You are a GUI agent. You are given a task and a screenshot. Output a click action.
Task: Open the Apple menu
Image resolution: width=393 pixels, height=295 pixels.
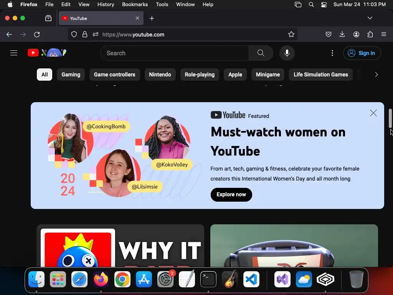click(10, 4)
